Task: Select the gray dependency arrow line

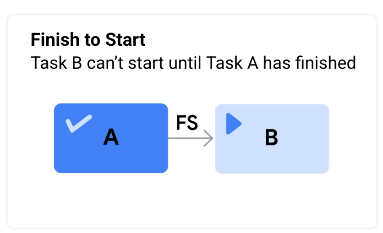Action: click(188, 138)
